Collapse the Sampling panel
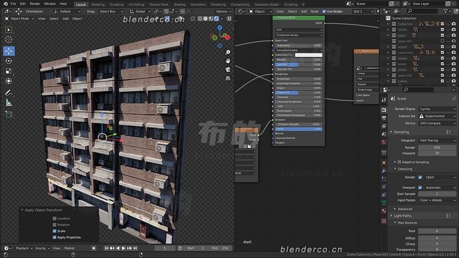The image size is (459, 258). [401, 132]
